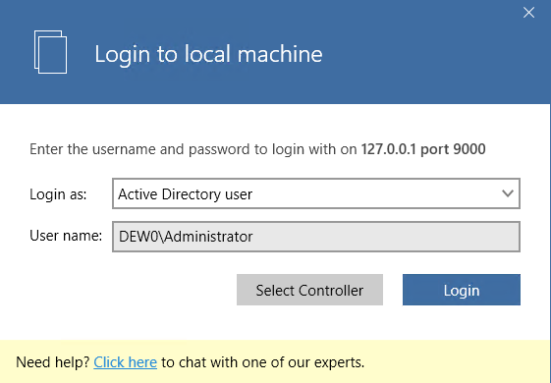Click the User name: label
The width and height of the screenshot is (551, 383).
pos(66,236)
